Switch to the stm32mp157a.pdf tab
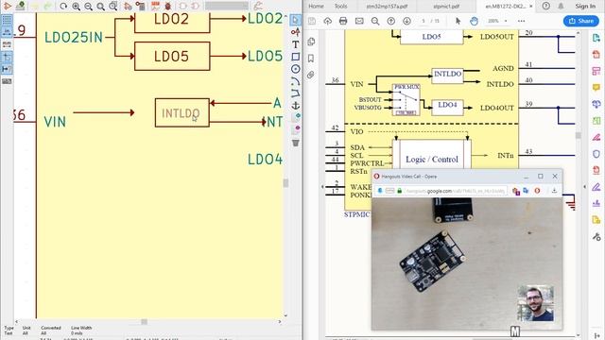 tap(387, 7)
